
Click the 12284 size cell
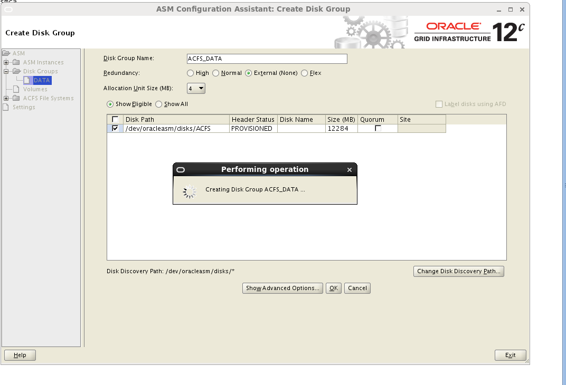(x=342, y=128)
